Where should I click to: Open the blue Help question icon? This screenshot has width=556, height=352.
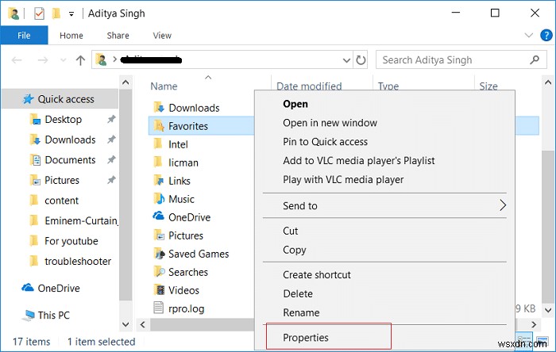pos(546,36)
